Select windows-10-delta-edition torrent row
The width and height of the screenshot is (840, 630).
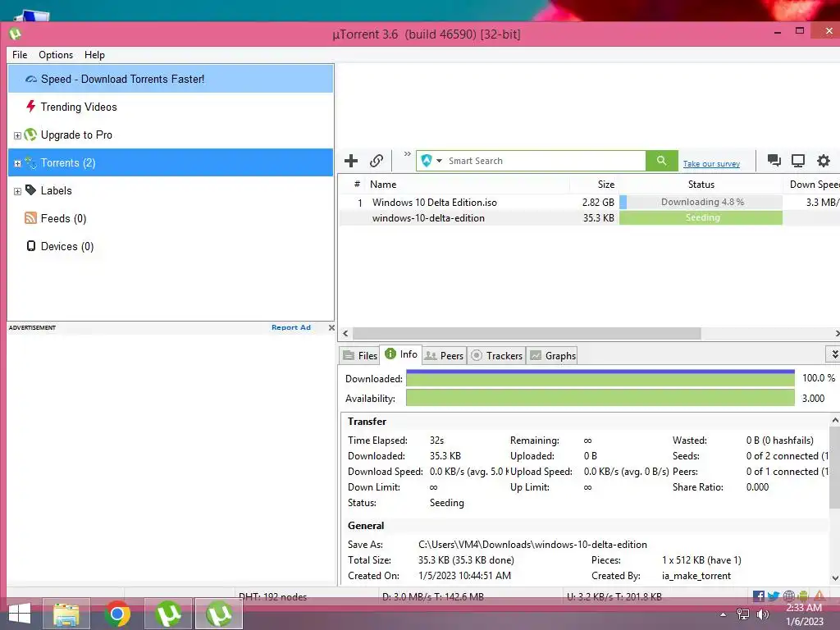[589, 217]
